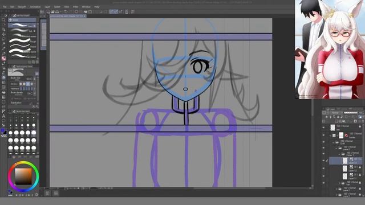Toggle the highlighted snap-to-ruler button
Viewport: 365px width, 205px height.
point(112,11)
